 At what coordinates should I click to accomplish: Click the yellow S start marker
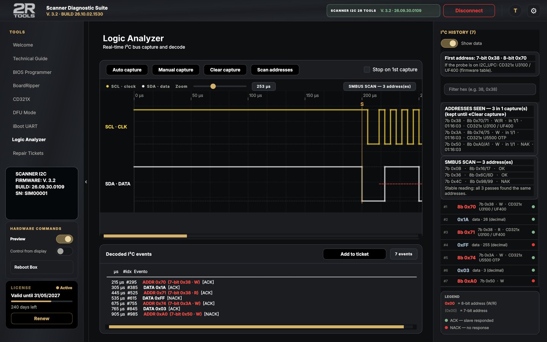[x=362, y=104]
